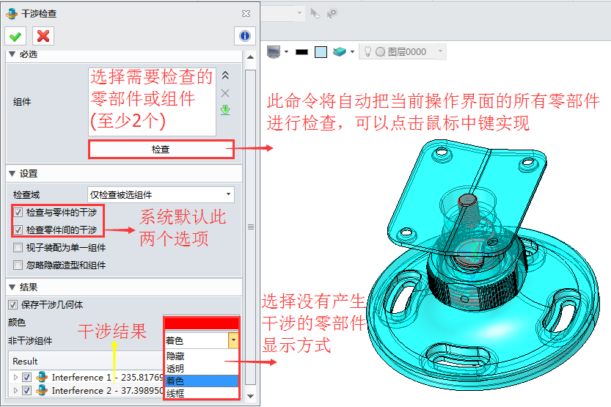Image resolution: width=611 pixels, height=407 pixels.
Task: Select the Interference 2 result entry
Action: click(x=103, y=391)
